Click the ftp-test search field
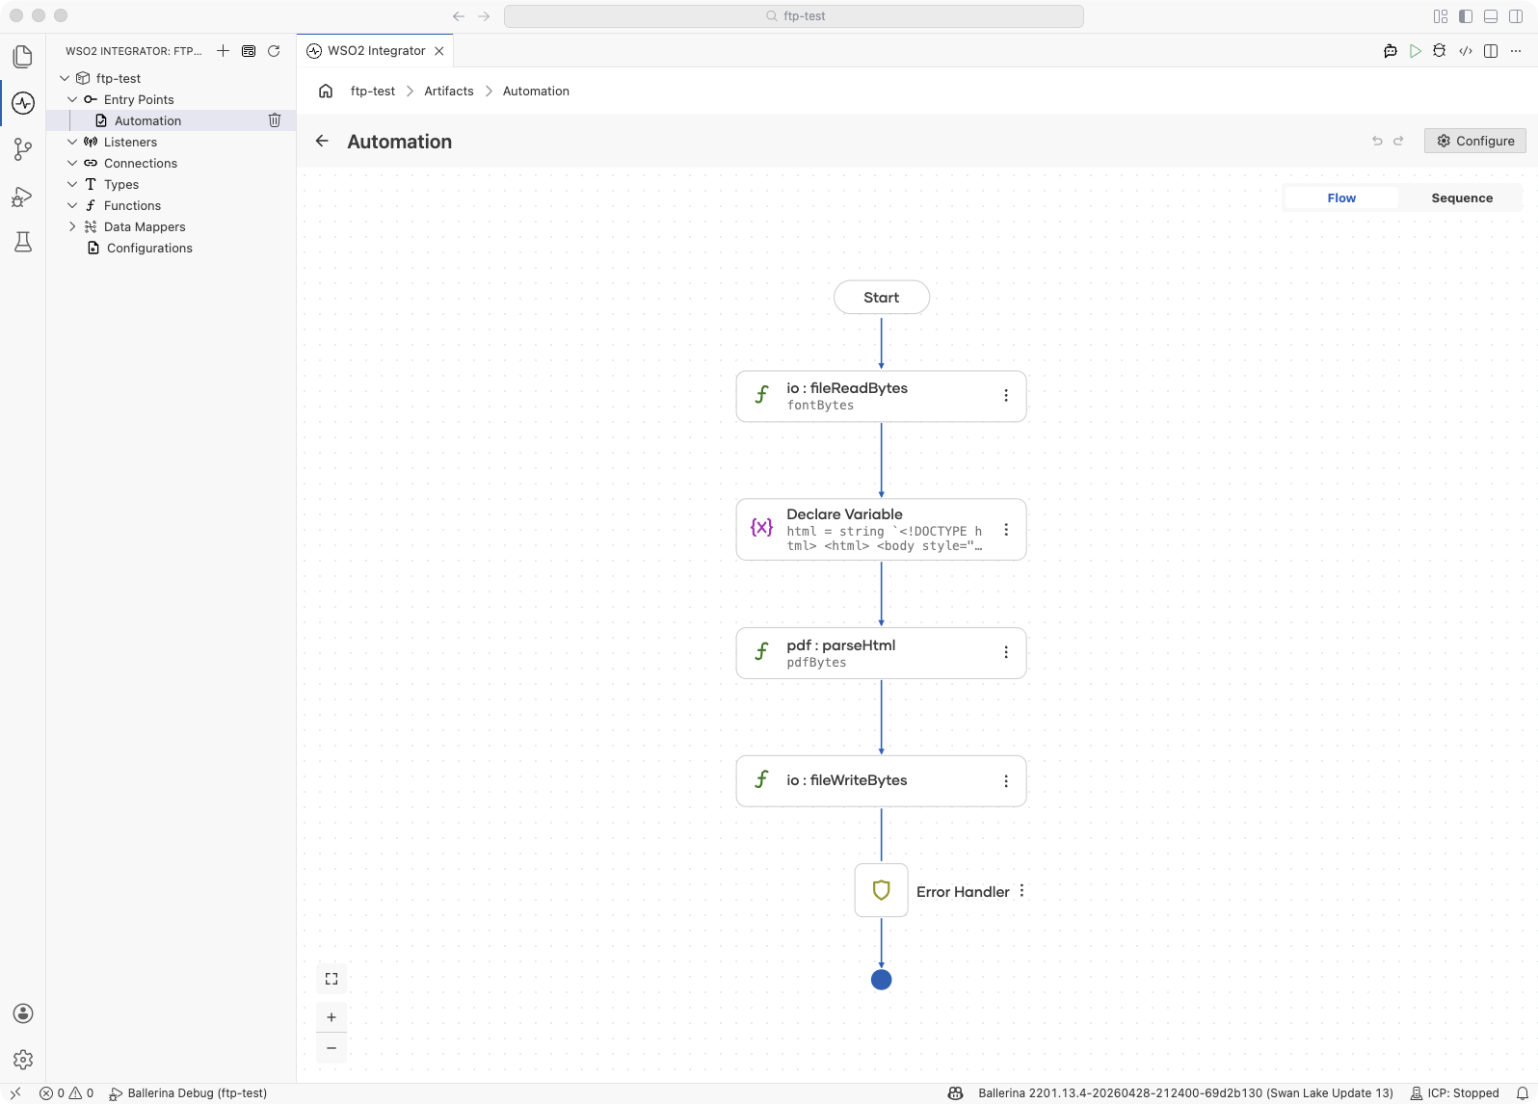Screen dimensions: 1538x1104 pos(794,16)
